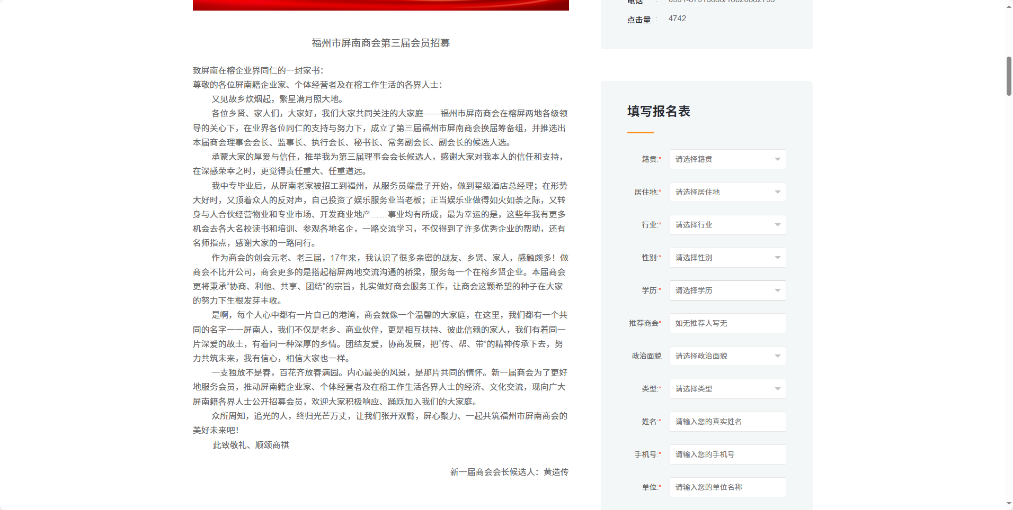Open the 居住地 dropdown (请选择居住地)
This screenshot has width=1013, height=510.
pyautogui.click(x=727, y=192)
